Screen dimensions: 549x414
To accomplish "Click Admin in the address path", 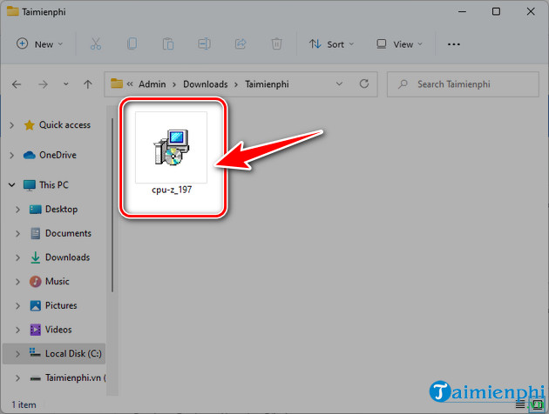I will (152, 84).
